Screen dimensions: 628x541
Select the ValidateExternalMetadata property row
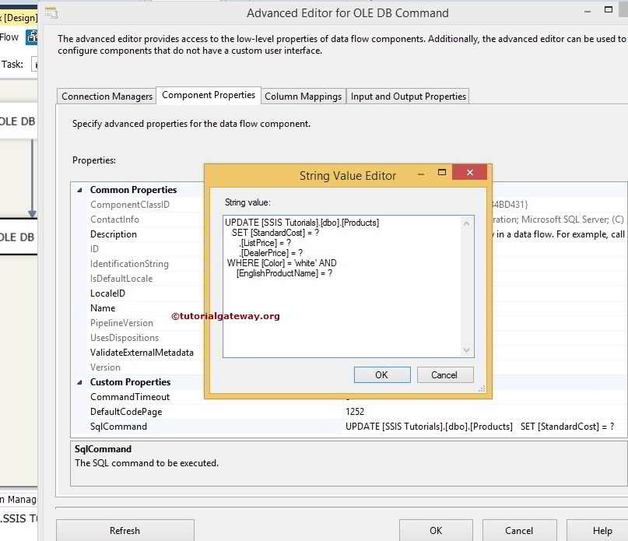(143, 352)
